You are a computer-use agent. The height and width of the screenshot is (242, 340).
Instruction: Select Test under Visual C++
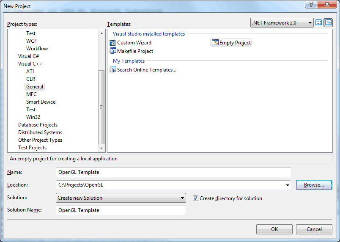pyautogui.click(x=31, y=109)
